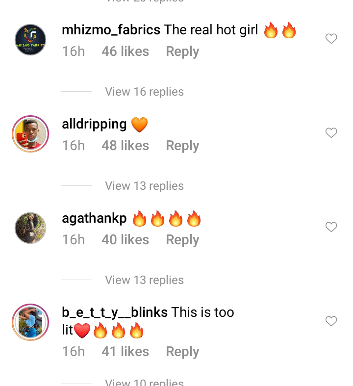Reply to b_e_t_t_y__blinks comment
Screen dimensions: 353x386
[182, 352]
